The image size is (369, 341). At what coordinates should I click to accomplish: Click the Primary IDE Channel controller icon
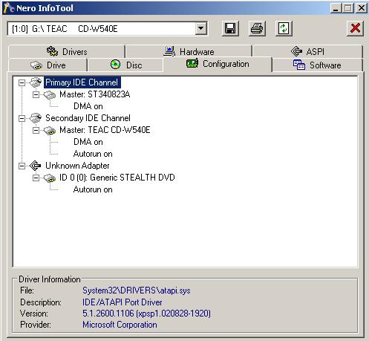(36, 82)
